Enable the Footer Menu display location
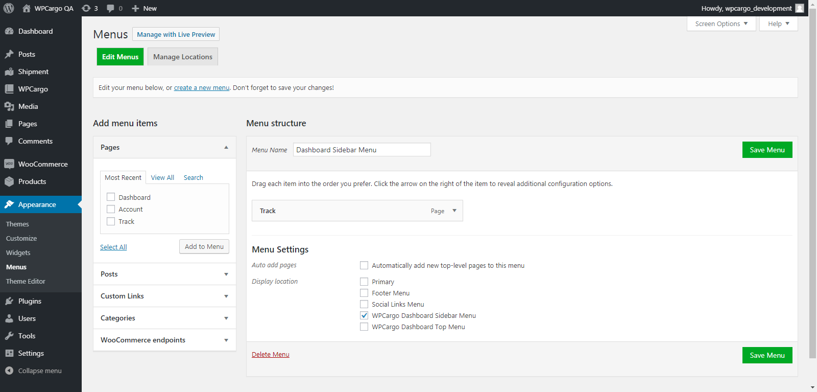The width and height of the screenshot is (817, 392). (364, 293)
